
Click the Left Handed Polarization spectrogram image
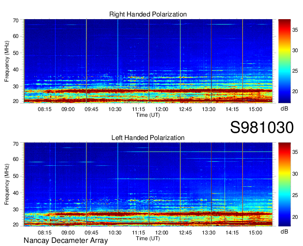click(x=148, y=184)
